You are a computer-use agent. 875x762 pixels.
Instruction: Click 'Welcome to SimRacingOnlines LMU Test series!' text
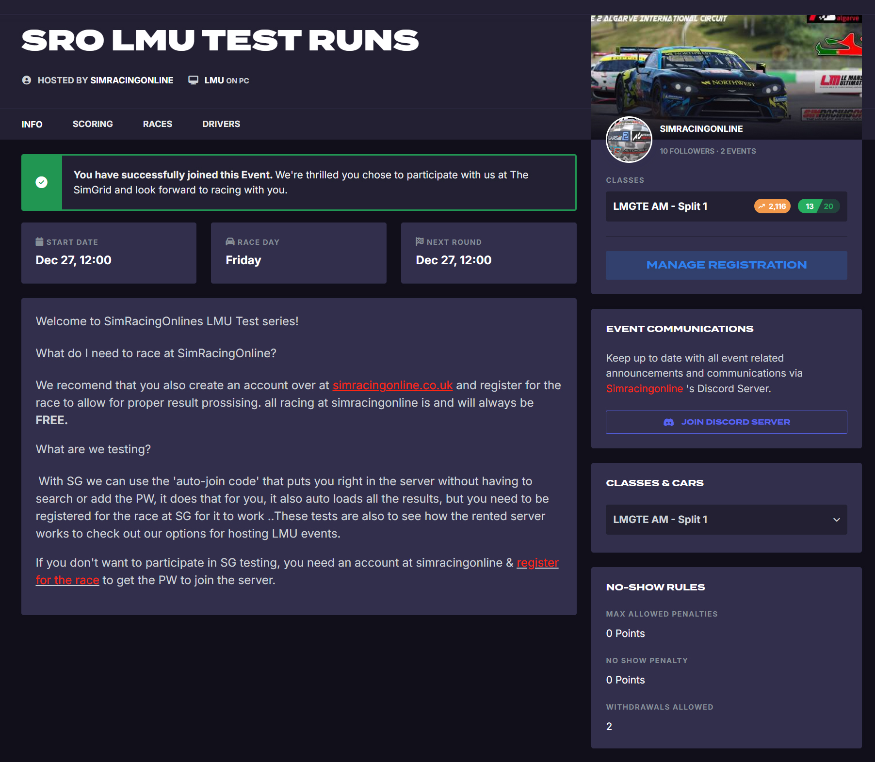tap(167, 321)
